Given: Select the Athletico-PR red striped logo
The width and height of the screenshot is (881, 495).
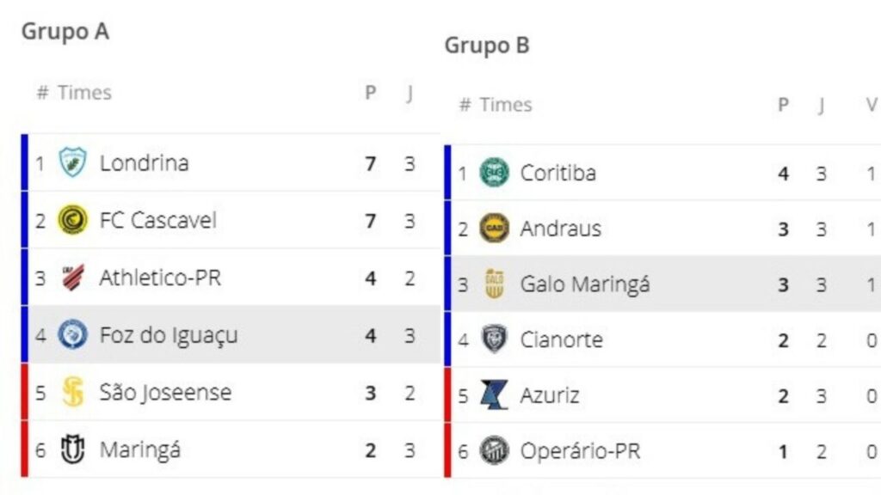Looking at the screenshot, I should tap(73, 278).
